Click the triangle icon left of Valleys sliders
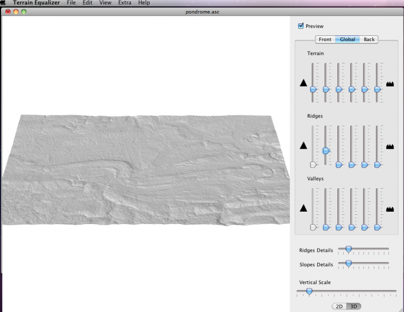404x312 pixels. tap(304, 208)
